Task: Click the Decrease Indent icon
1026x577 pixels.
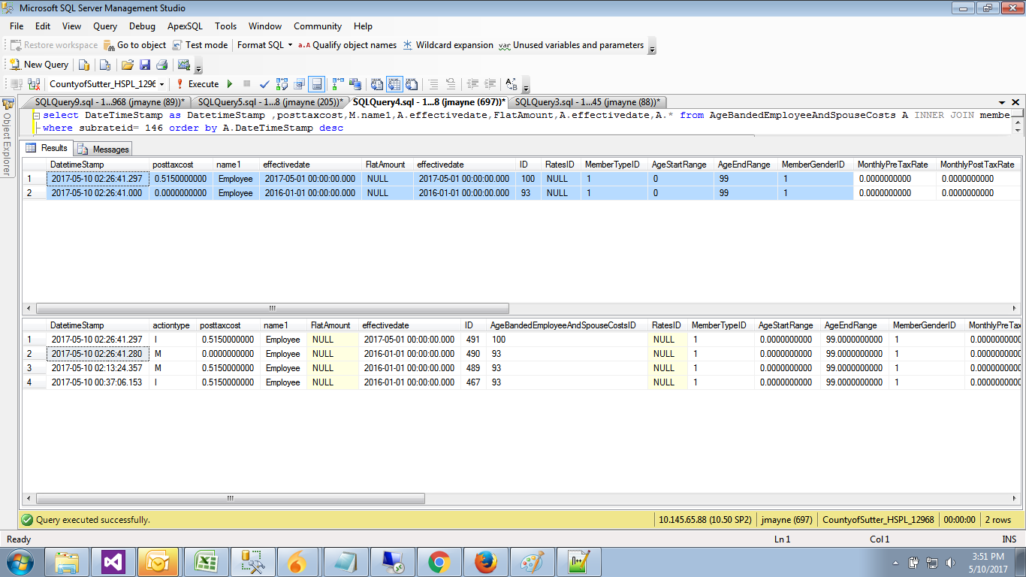Action: click(472, 84)
